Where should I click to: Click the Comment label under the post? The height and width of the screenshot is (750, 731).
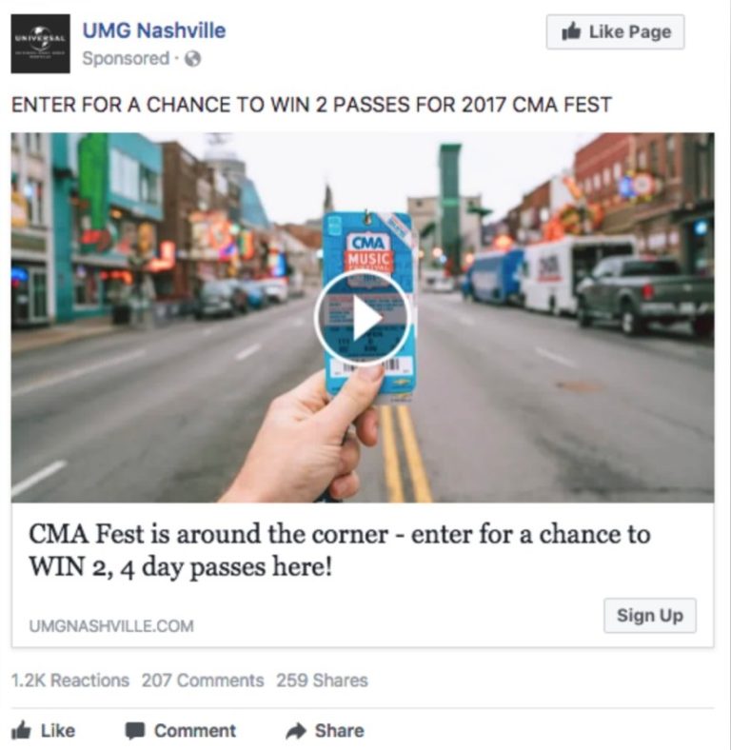195,731
